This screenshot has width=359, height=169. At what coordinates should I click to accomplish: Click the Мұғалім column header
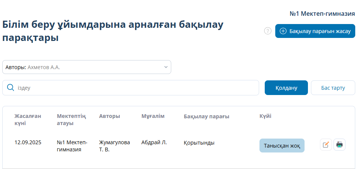(153, 116)
